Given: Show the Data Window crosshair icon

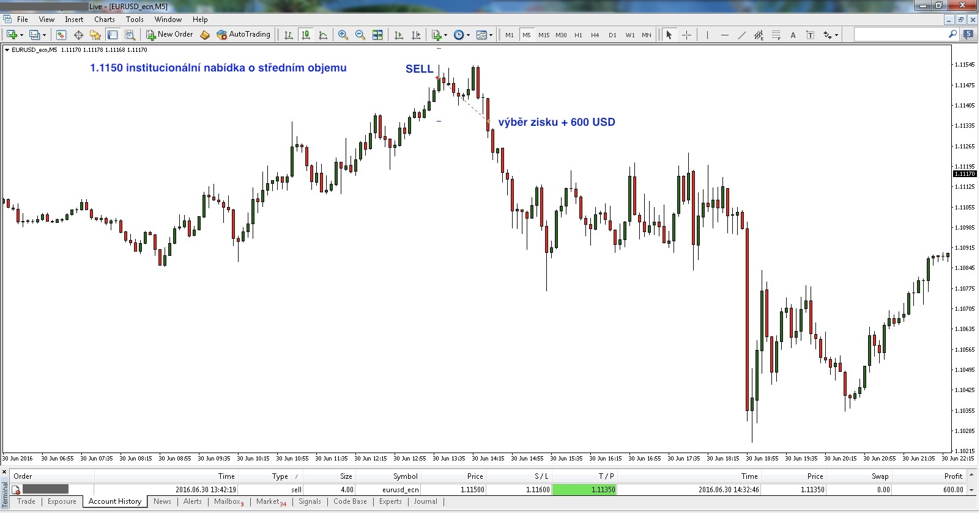Looking at the screenshot, I should pos(78,35).
